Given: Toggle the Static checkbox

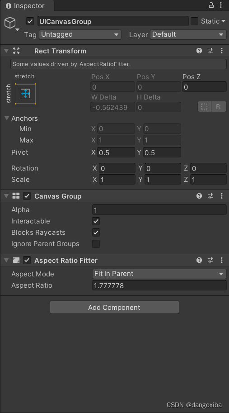Looking at the screenshot, I should tap(194, 21).
